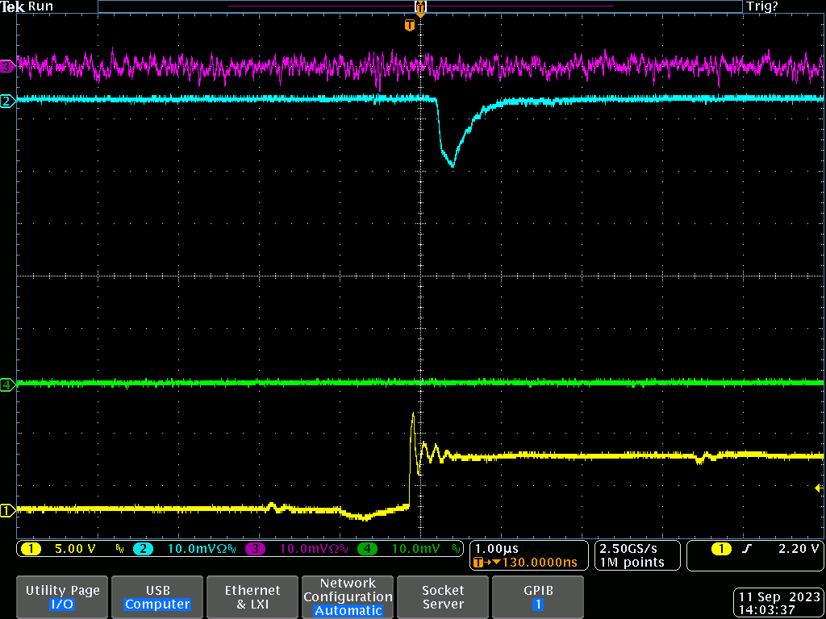Click the orange trigger position T marker
826x619 pixels.
(x=410, y=26)
